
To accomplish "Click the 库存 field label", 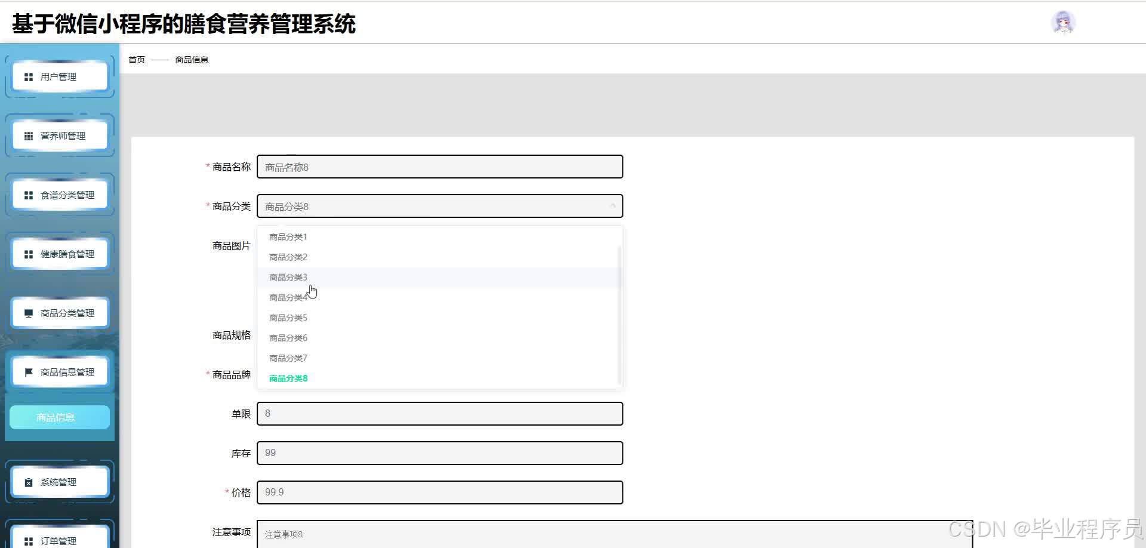I will (241, 454).
